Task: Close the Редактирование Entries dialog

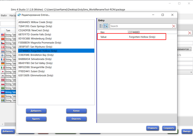Action: click(x=172, y=15)
